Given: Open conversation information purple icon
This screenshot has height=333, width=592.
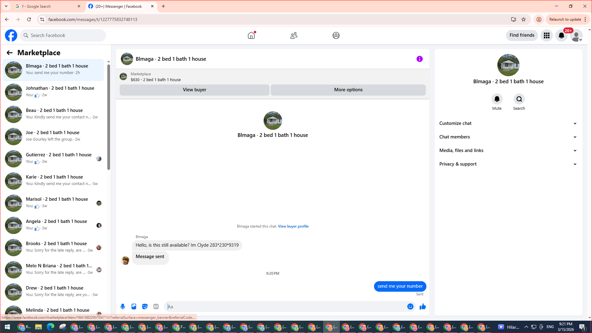Looking at the screenshot, I should point(420,59).
